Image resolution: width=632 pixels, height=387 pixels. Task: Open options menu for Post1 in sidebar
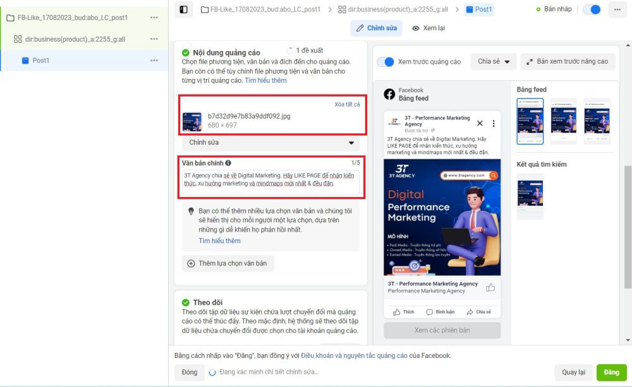(154, 61)
